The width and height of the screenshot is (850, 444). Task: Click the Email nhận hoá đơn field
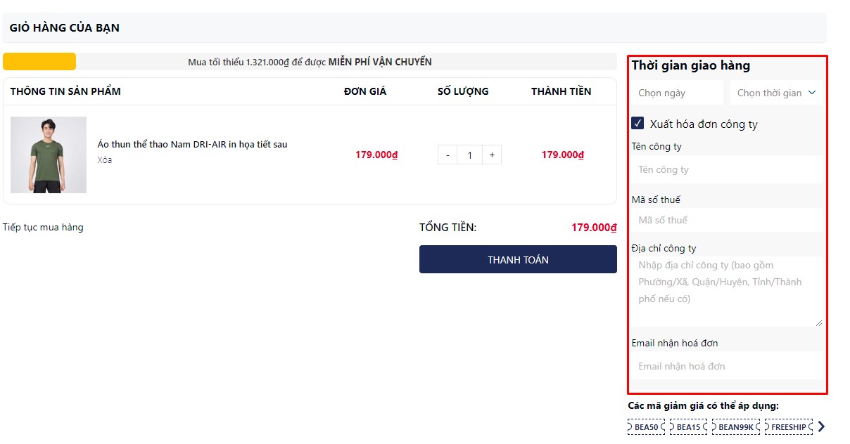pyautogui.click(x=726, y=366)
